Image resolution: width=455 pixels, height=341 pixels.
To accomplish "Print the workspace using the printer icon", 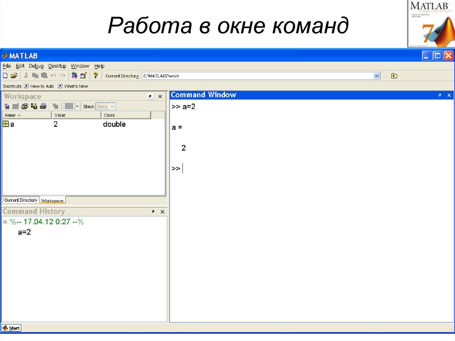I will (43, 106).
